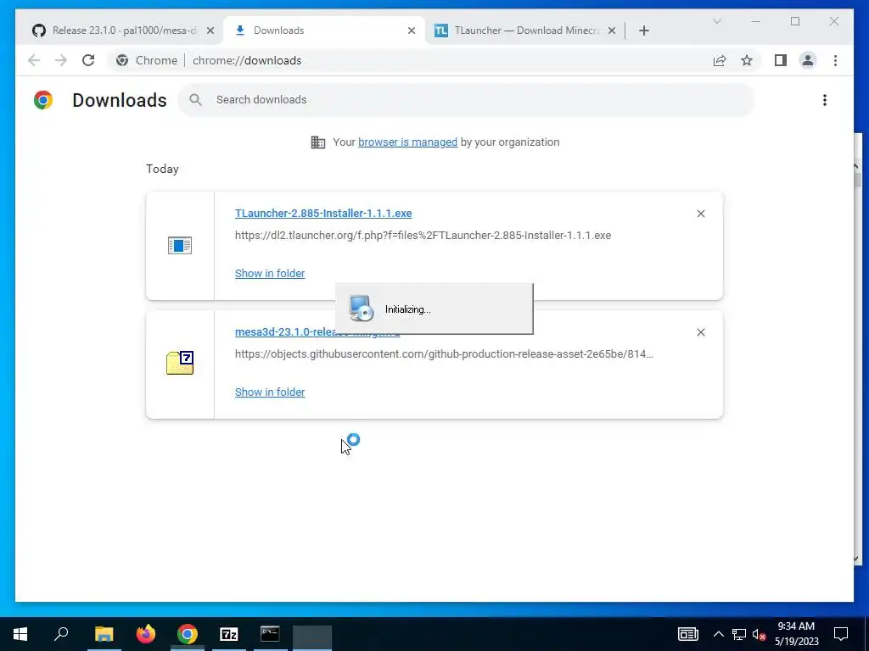The image size is (869, 651).
Task: Open the clock showing 9:34 AM
Action: coord(796,634)
